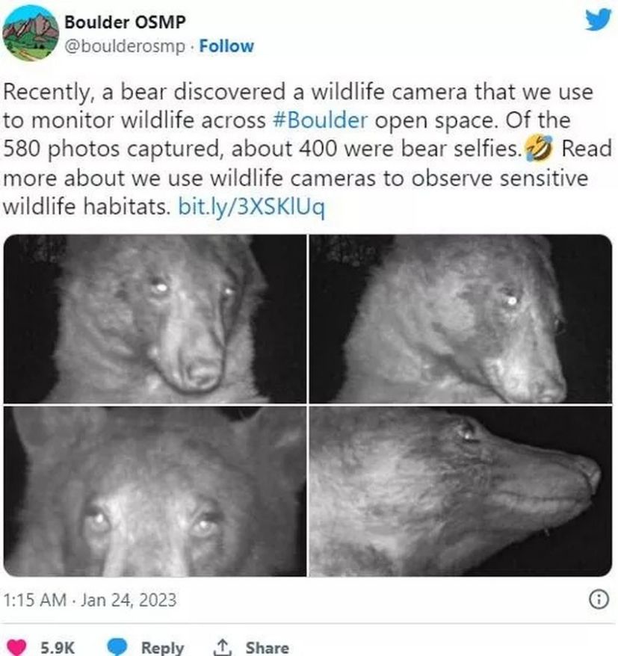Screen dimensions: 618x656
Task: Open the Boulder OSMP profile avatar
Action: [31, 34]
